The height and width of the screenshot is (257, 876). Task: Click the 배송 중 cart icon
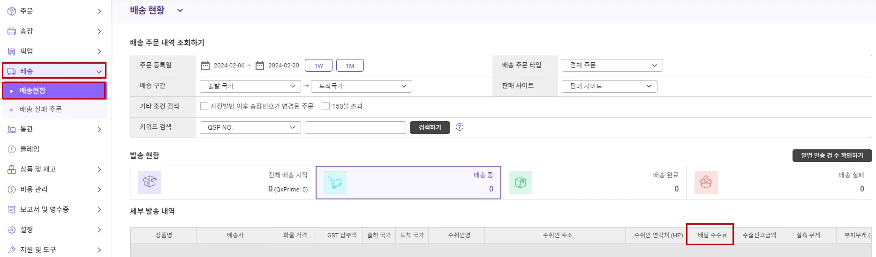(x=335, y=182)
